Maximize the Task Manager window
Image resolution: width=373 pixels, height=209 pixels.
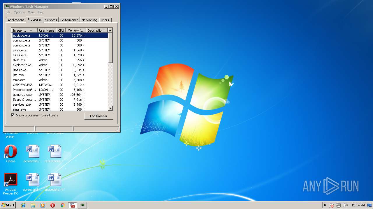click(x=111, y=6)
